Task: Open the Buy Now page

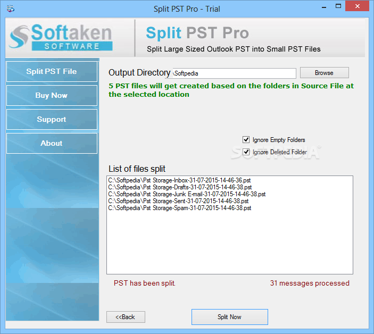Action: point(52,95)
